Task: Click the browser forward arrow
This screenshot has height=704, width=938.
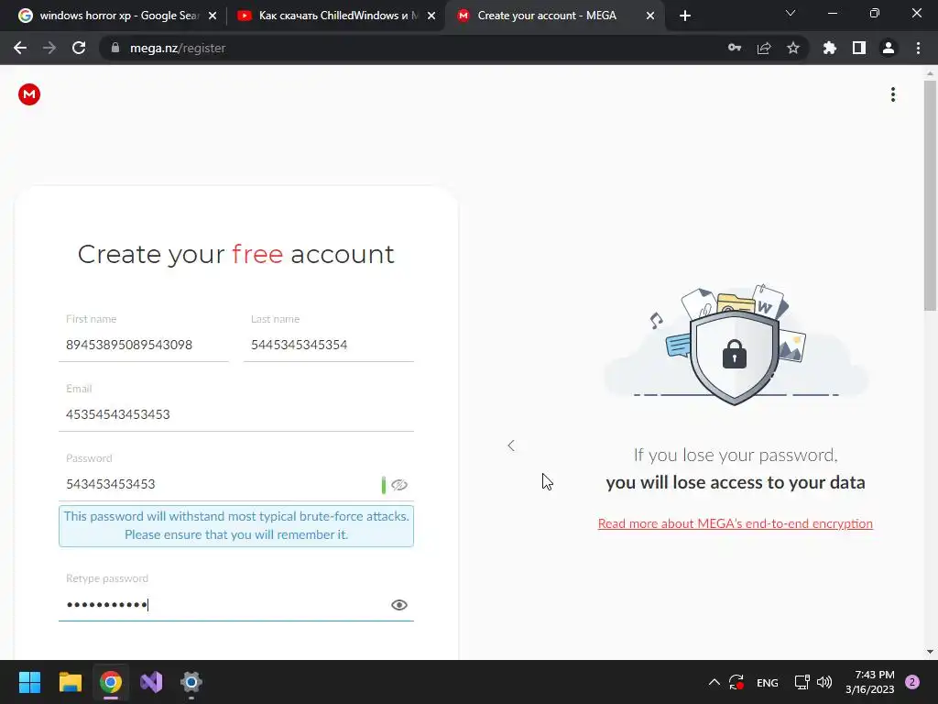Action: pos(49,48)
